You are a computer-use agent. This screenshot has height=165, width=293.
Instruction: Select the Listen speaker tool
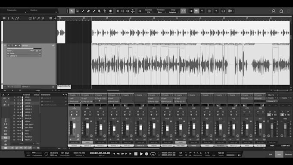click(110, 11)
